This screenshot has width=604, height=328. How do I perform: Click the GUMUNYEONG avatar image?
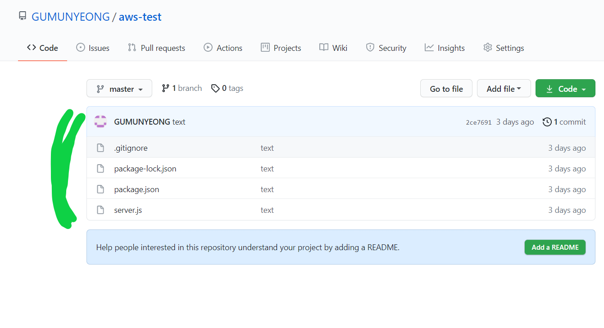100,121
